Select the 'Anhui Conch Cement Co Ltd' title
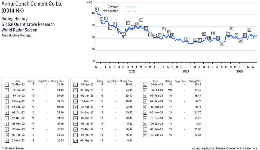Image resolution: width=260 pixels, height=150 pixels. (x=32, y=4)
